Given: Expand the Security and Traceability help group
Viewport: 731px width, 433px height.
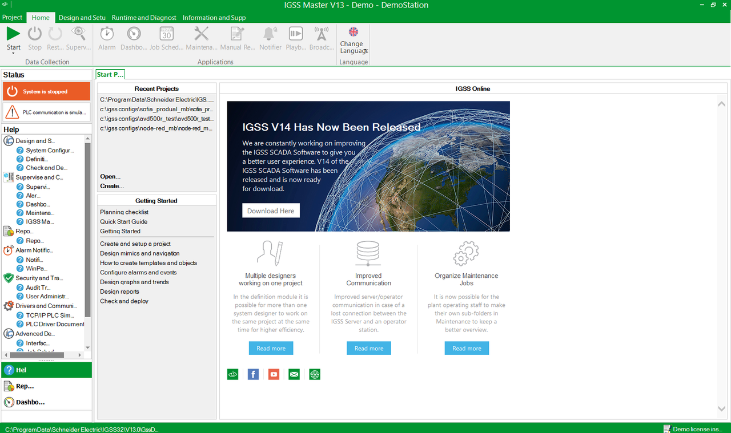Looking at the screenshot, I should [39, 278].
